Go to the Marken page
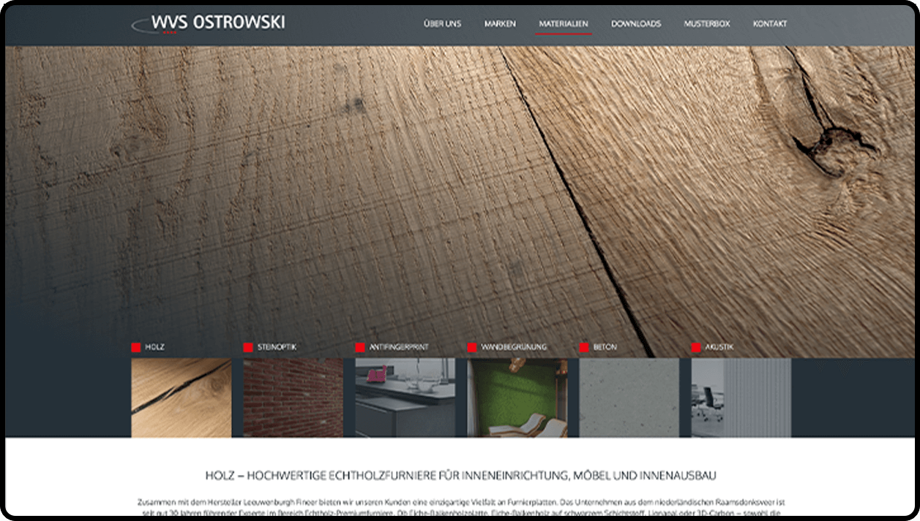 click(x=500, y=24)
